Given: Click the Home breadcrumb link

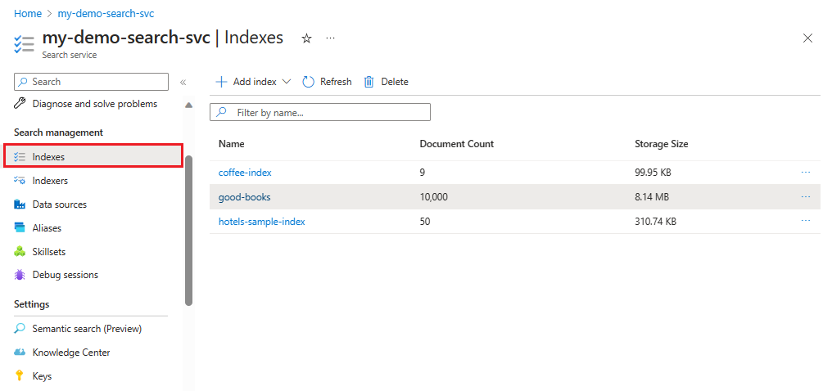Looking at the screenshot, I should (x=28, y=14).
